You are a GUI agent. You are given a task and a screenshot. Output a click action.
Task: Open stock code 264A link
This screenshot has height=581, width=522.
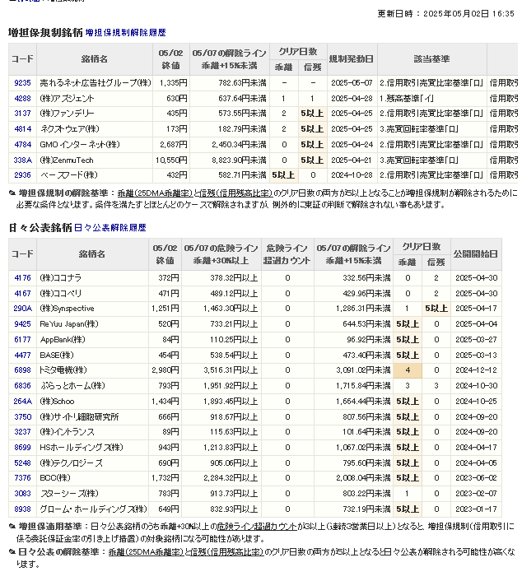coord(22,402)
